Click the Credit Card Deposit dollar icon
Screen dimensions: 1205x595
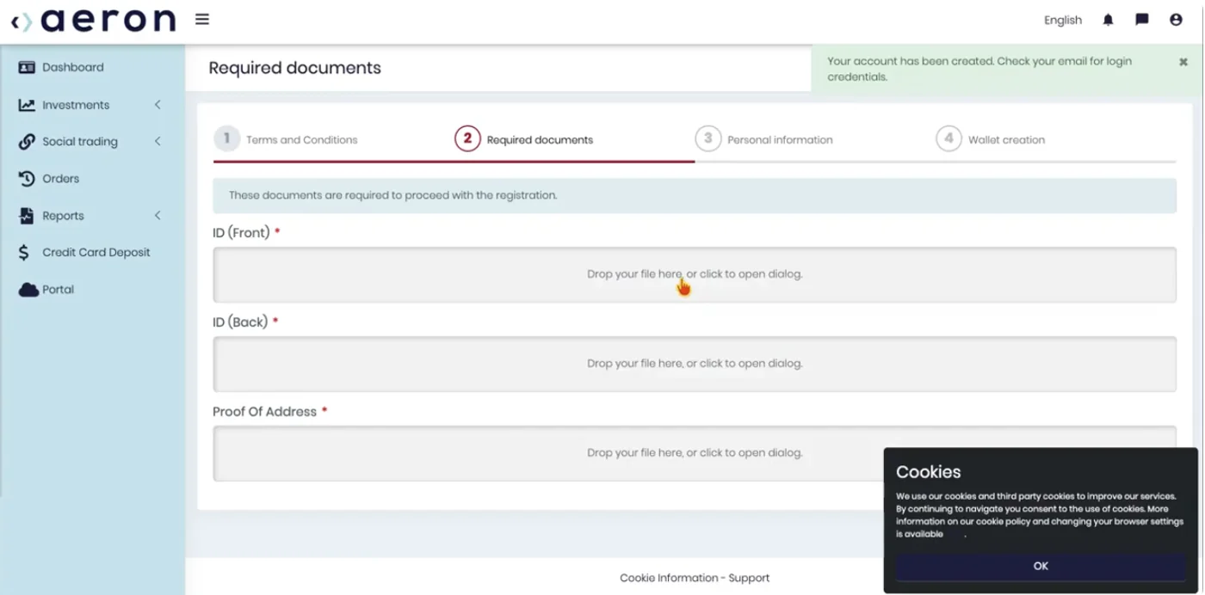(x=25, y=253)
